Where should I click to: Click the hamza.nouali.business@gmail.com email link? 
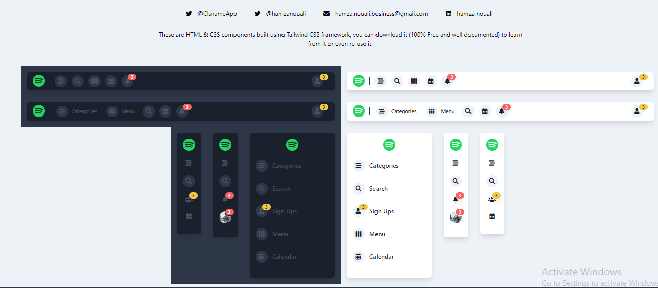tap(375, 14)
